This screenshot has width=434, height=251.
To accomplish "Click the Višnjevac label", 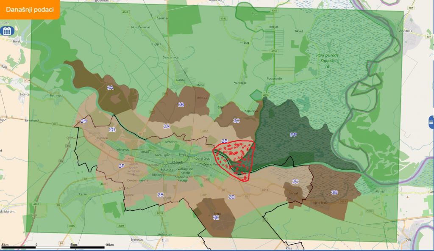I will (123, 150).
